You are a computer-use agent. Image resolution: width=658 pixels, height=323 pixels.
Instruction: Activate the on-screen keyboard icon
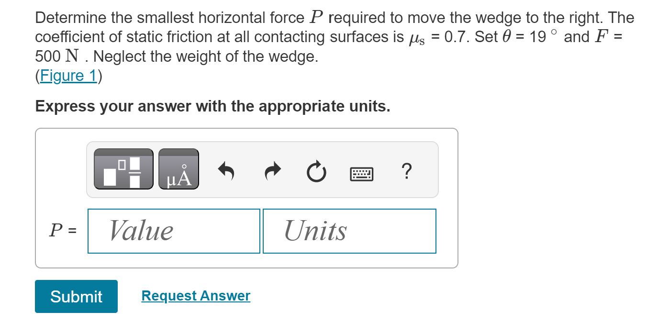(361, 173)
